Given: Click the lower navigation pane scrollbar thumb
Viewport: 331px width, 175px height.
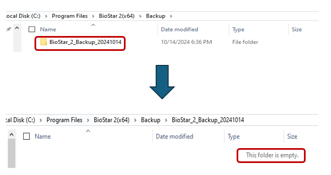Looking at the screenshot, I should tap(12, 153).
